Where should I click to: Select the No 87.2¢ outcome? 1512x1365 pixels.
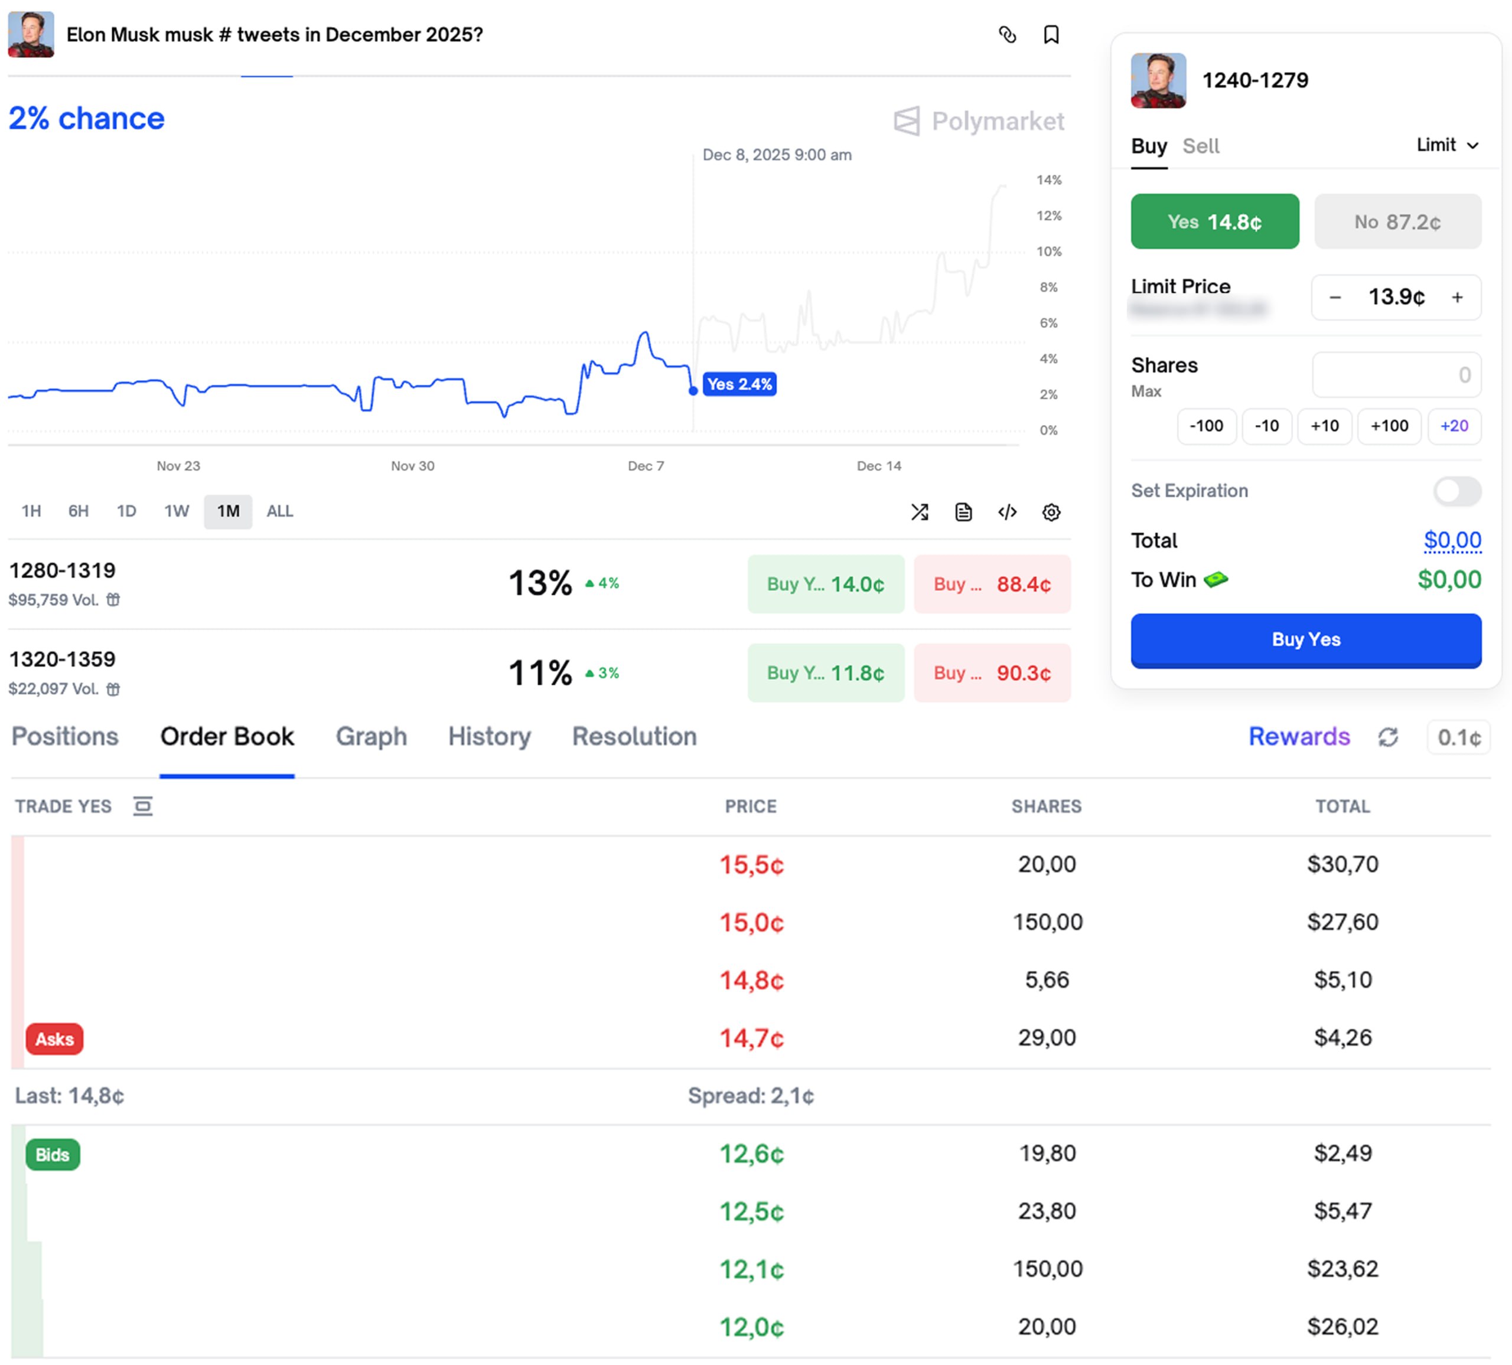point(1397,222)
